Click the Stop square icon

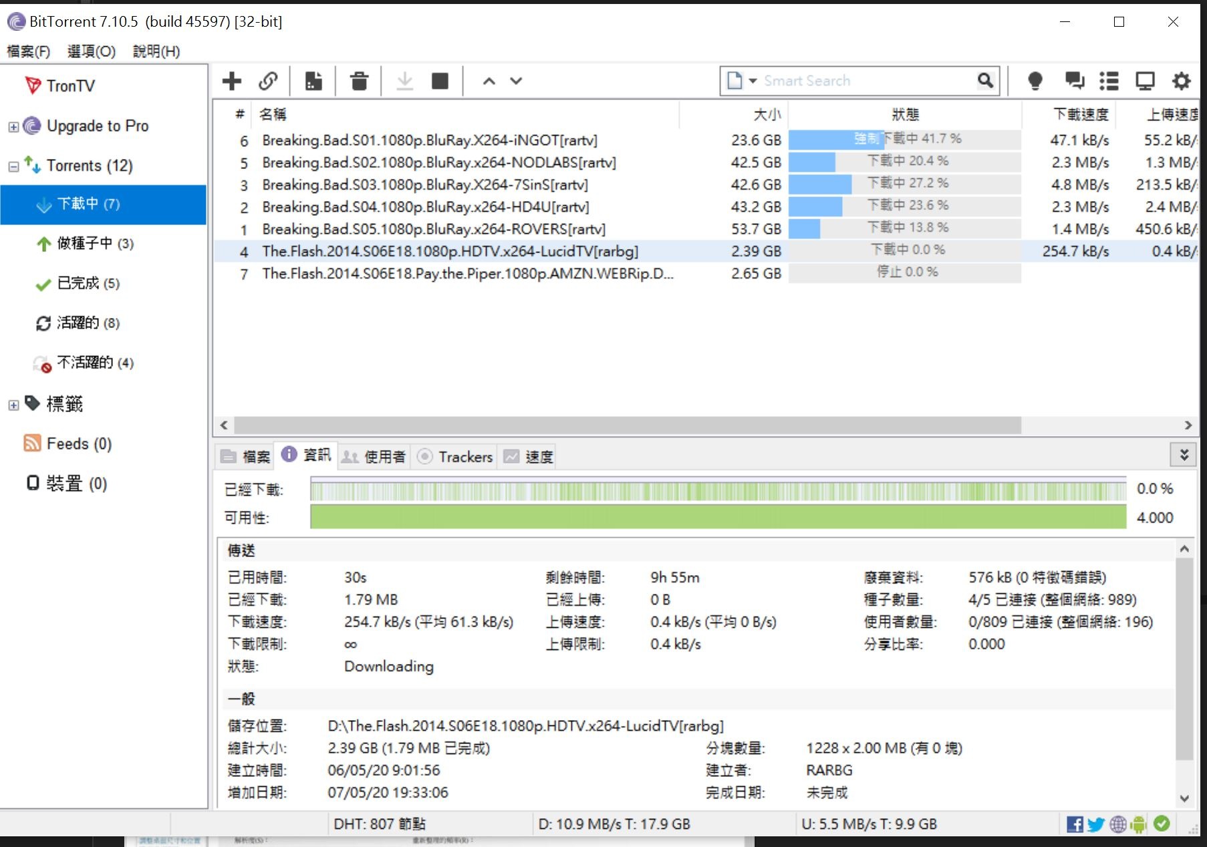point(440,81)
